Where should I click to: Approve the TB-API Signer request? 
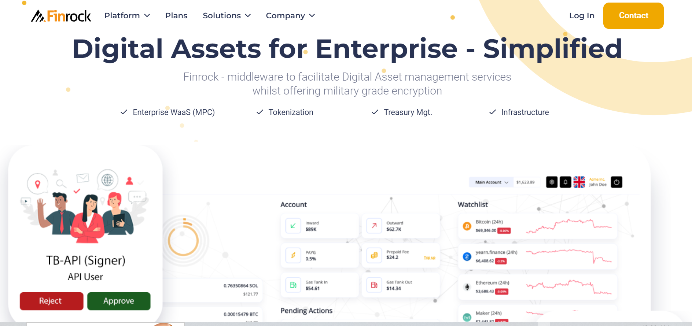119,301
